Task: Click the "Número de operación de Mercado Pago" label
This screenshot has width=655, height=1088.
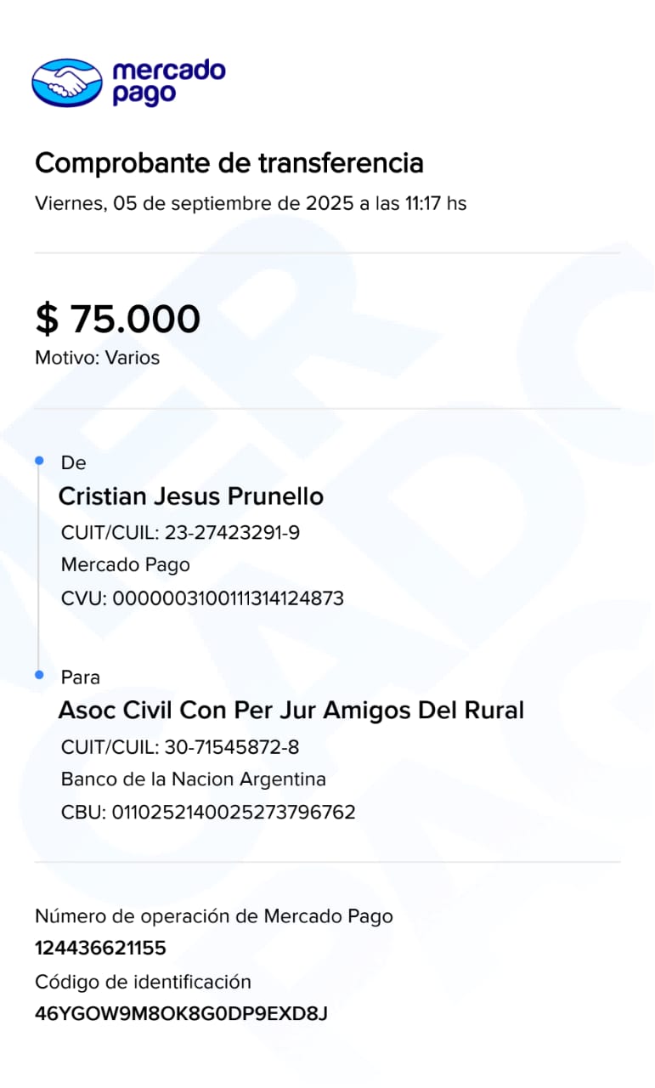Action: tap(214, 916)
